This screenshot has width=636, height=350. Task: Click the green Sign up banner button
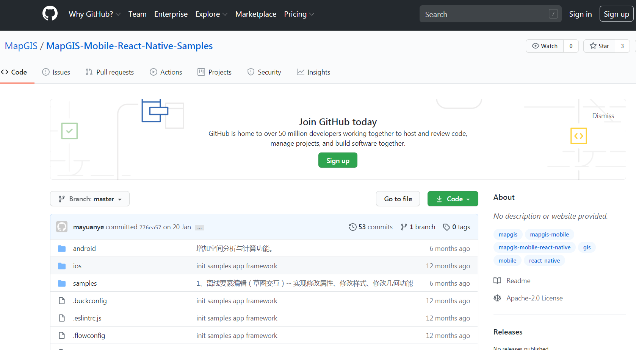(x=338, y=160)
